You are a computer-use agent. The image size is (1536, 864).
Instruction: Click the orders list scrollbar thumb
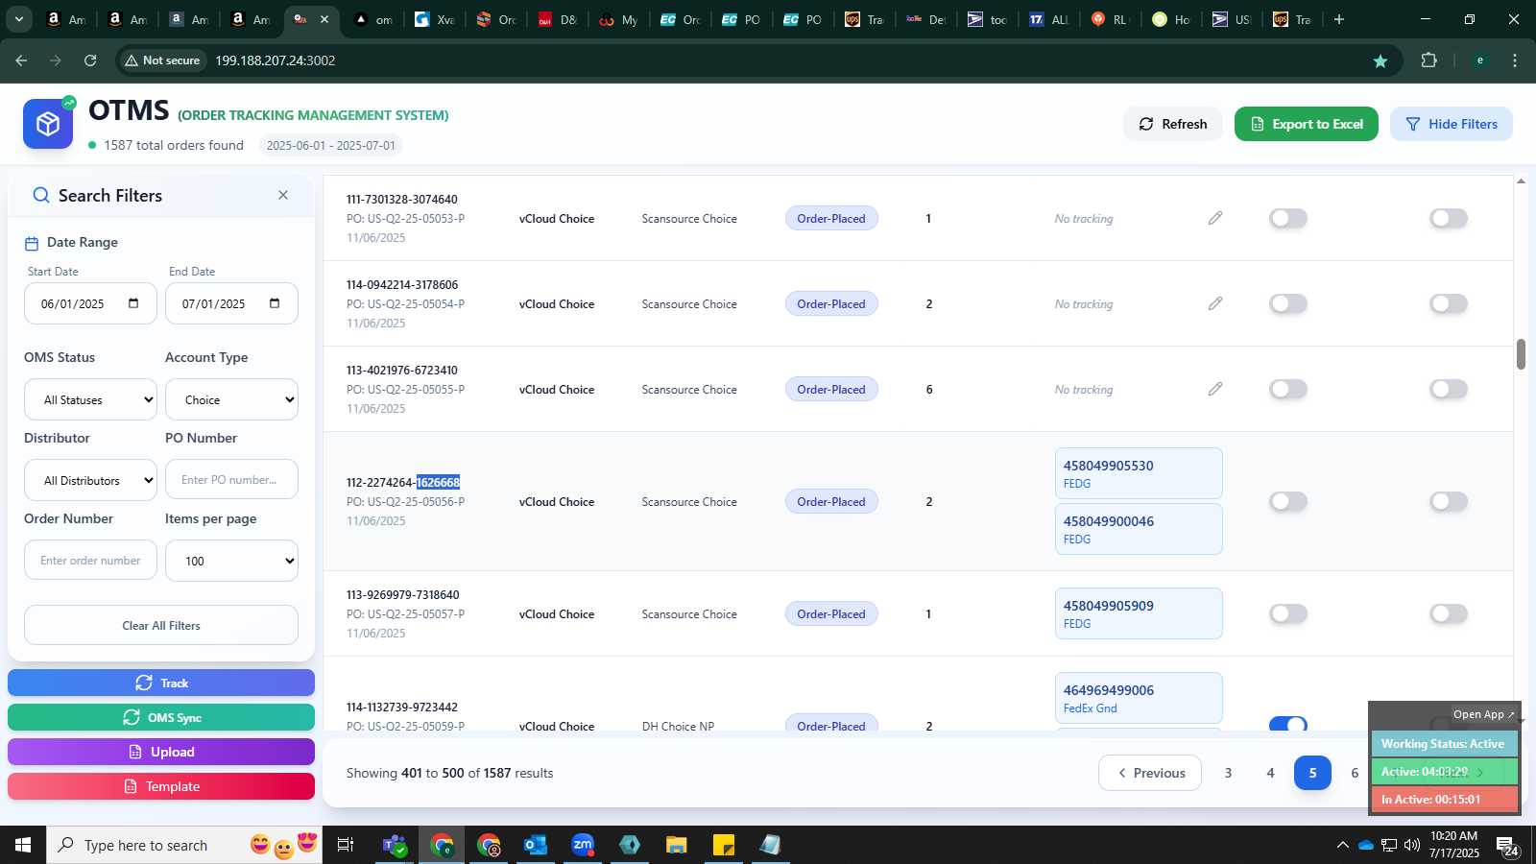tap(1521, 353)
